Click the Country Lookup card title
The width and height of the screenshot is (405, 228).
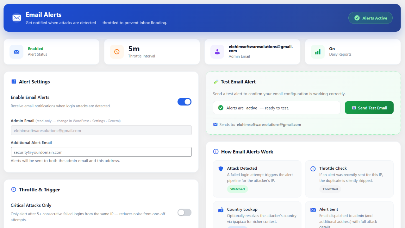coord(242,209)
